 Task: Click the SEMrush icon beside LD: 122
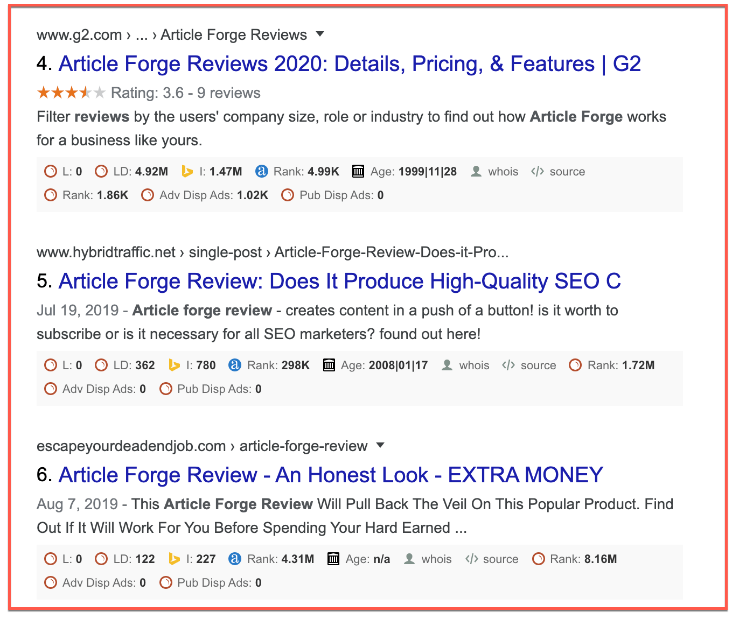(101, 559)
